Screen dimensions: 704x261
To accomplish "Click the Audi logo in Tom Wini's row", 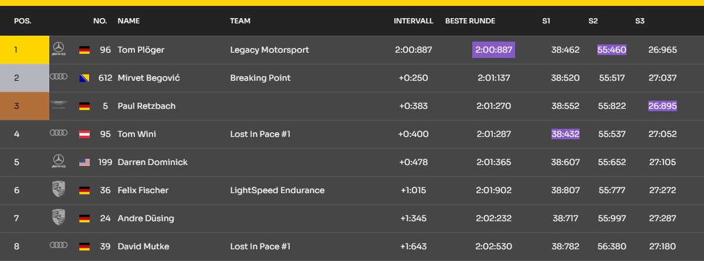I will [59, 133].
